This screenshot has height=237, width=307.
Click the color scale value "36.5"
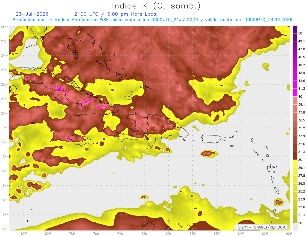point(302,120)
